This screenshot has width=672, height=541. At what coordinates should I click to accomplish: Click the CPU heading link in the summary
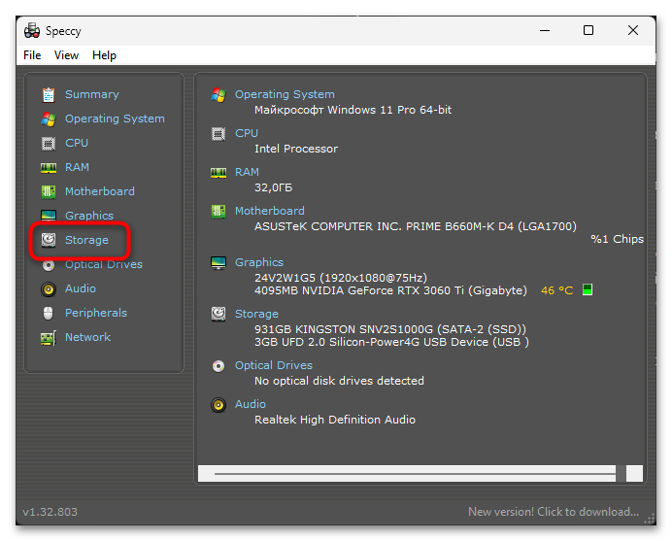[247, 133]
